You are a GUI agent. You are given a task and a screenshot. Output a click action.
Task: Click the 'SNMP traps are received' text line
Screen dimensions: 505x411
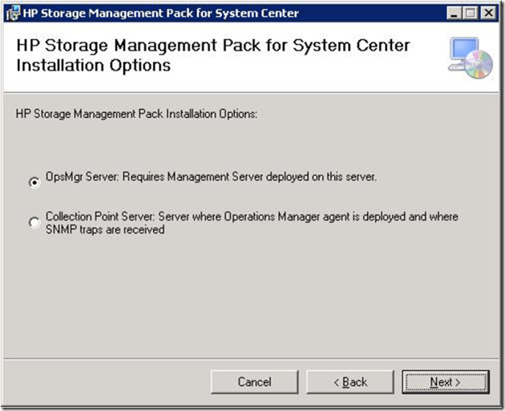tap(104, 229)
